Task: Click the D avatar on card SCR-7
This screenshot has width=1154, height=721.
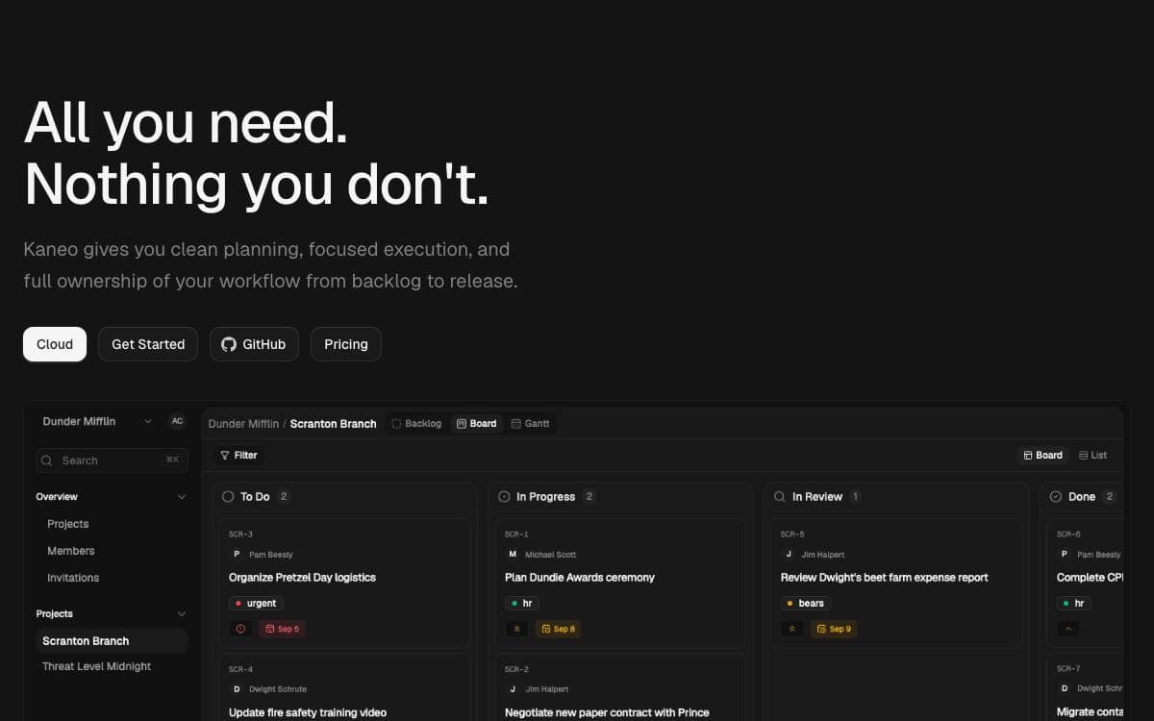Action: [1065, 688]
